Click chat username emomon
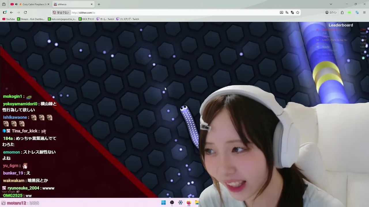The height and width of the screenshot is (207, 369). click(11, 152)
